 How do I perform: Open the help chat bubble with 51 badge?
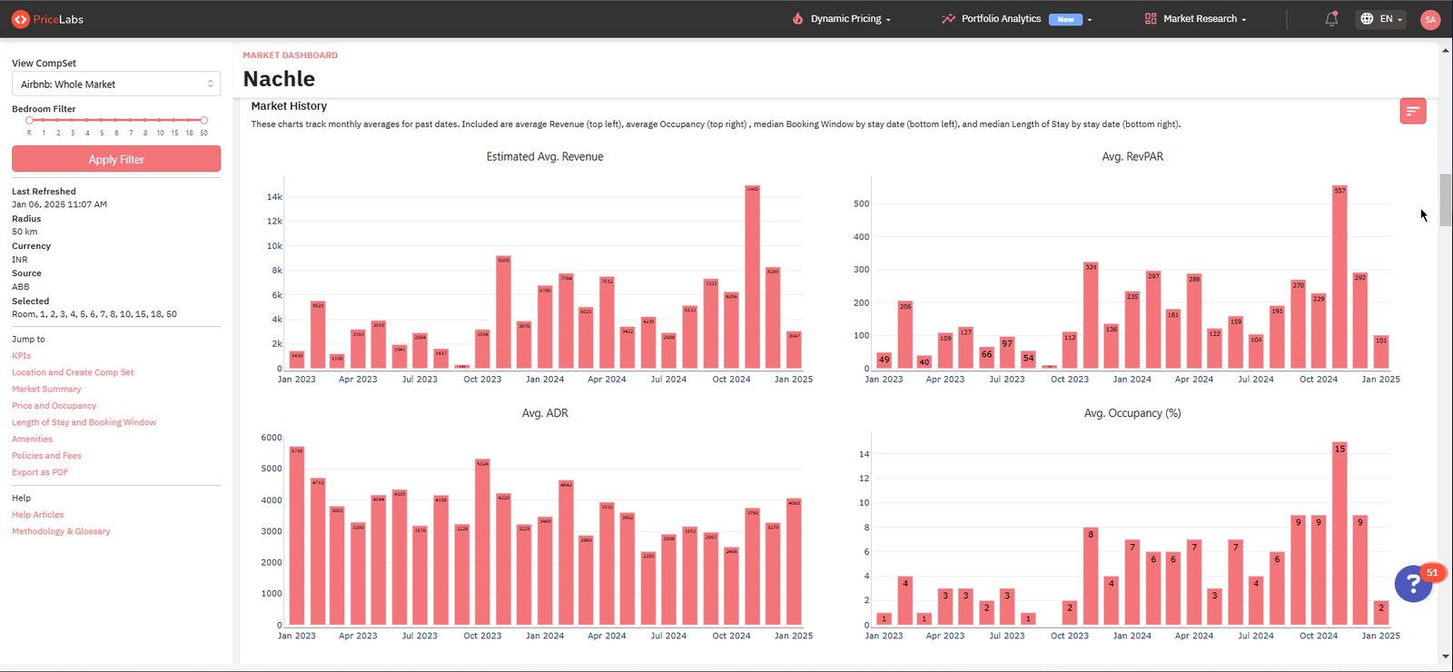coord(1413,583)
